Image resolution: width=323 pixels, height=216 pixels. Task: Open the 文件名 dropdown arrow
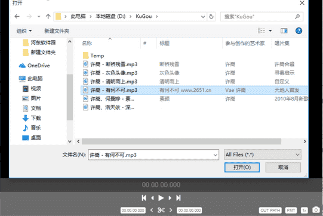216,155
